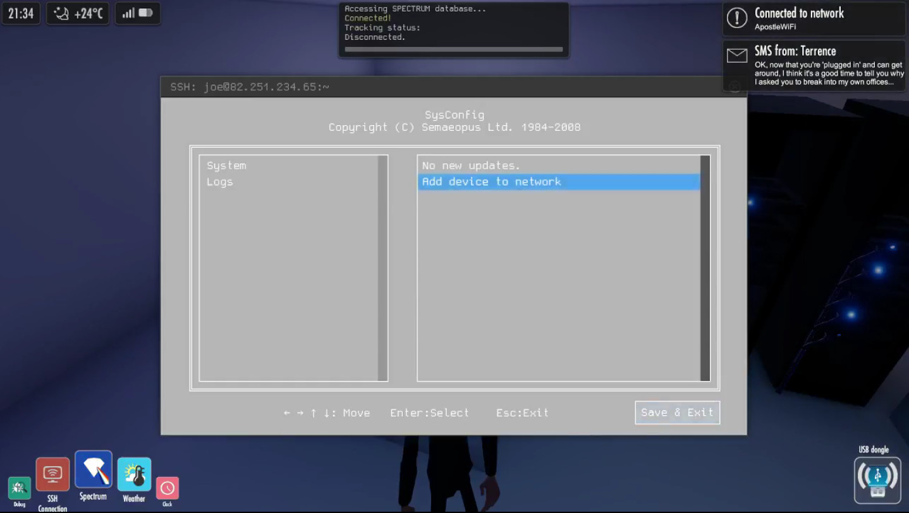Image resolution: width=909 pixels, height=513 pixels.
Task: Click the left pane scrollbar
Action: (382, 268)
